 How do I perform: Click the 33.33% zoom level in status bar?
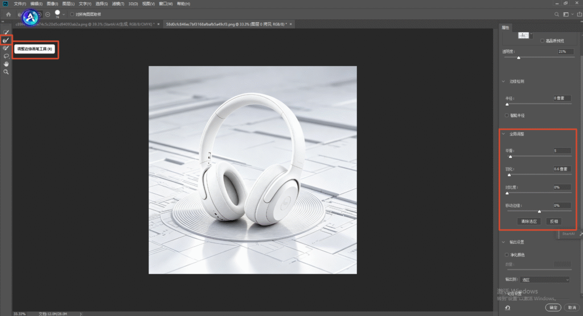point(19,314)
